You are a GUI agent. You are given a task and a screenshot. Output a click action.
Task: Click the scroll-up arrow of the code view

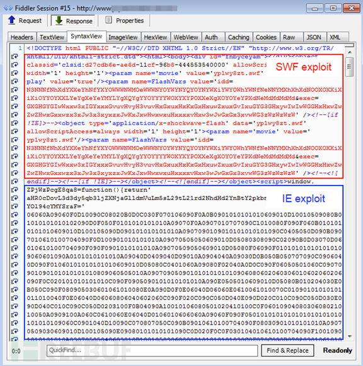[x=349, y=52]
